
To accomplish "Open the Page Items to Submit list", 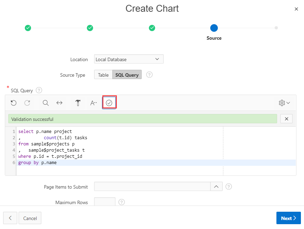I will [x=216, y=187].
